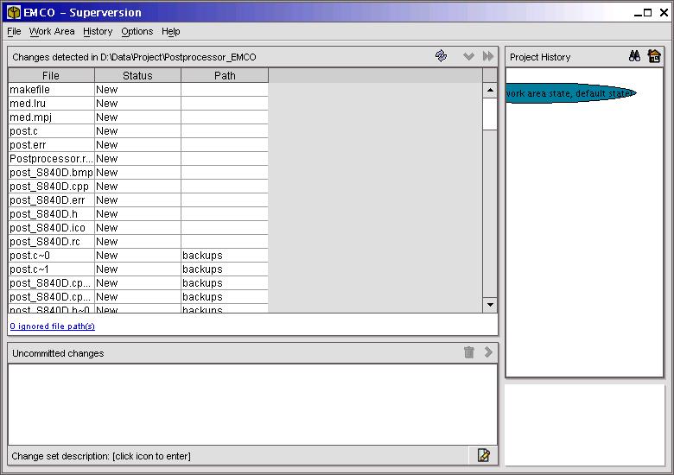Click the refresh changes icon
The height and width of the screenshot is (475, 674).
click(x=441, y=56)
